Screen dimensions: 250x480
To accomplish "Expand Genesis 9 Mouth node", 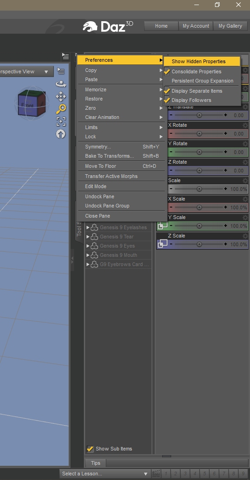I will tap(88, 255).
